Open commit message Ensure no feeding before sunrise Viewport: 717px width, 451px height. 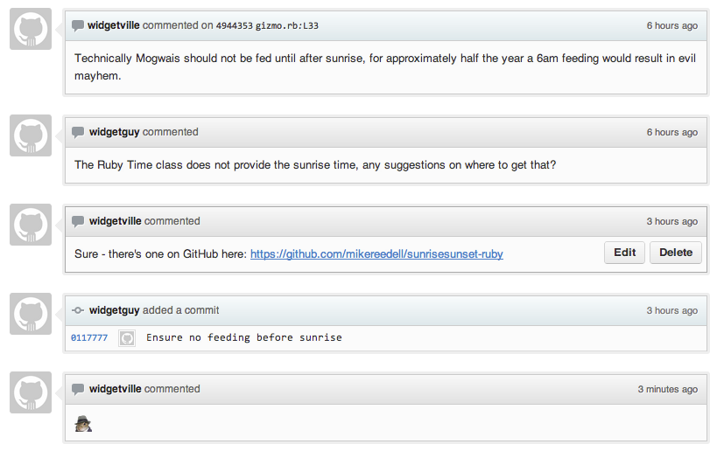244,337
